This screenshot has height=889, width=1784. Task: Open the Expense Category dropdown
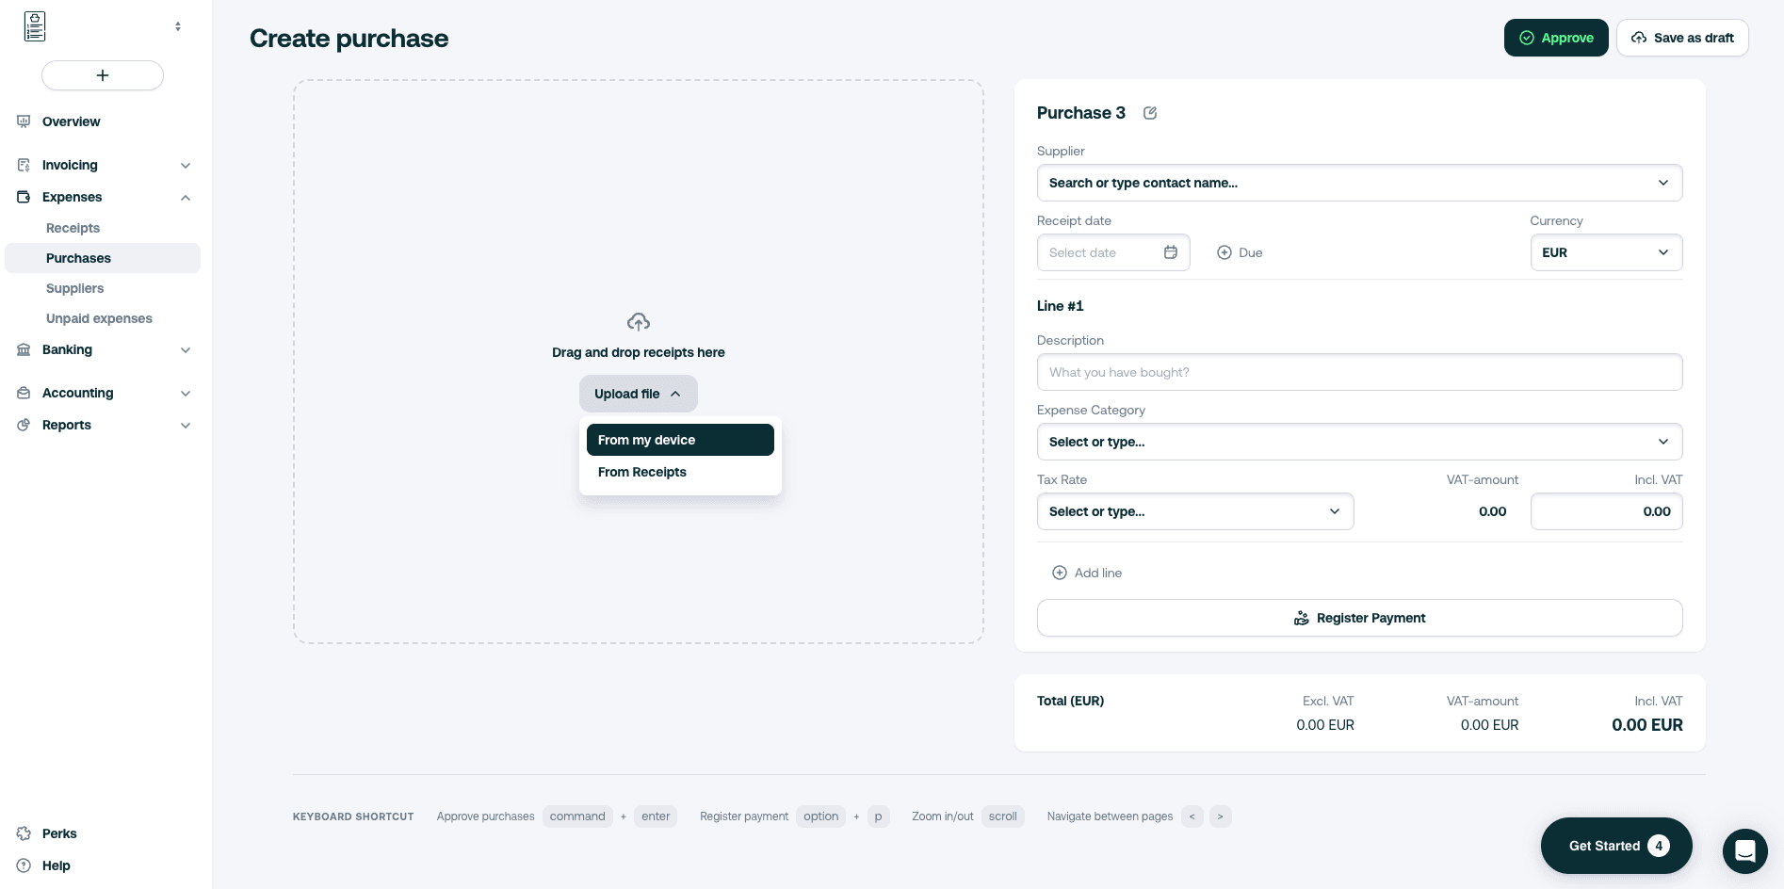coord(1359,442)
